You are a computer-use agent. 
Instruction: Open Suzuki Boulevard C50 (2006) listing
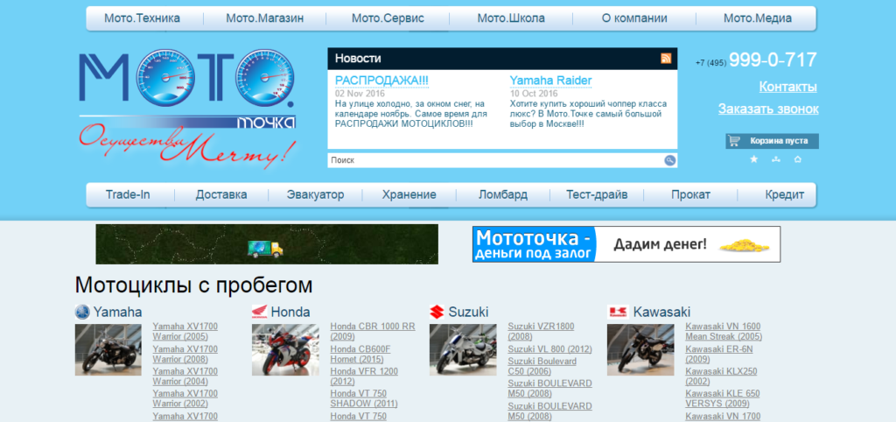tap(542, 367)
